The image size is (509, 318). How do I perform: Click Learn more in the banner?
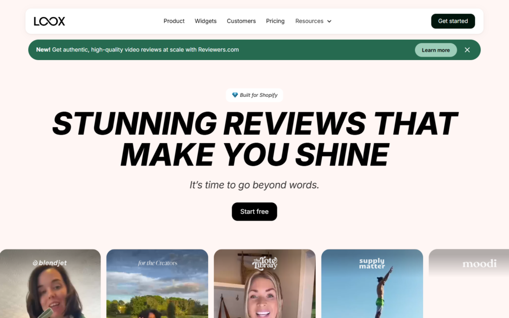435,50
